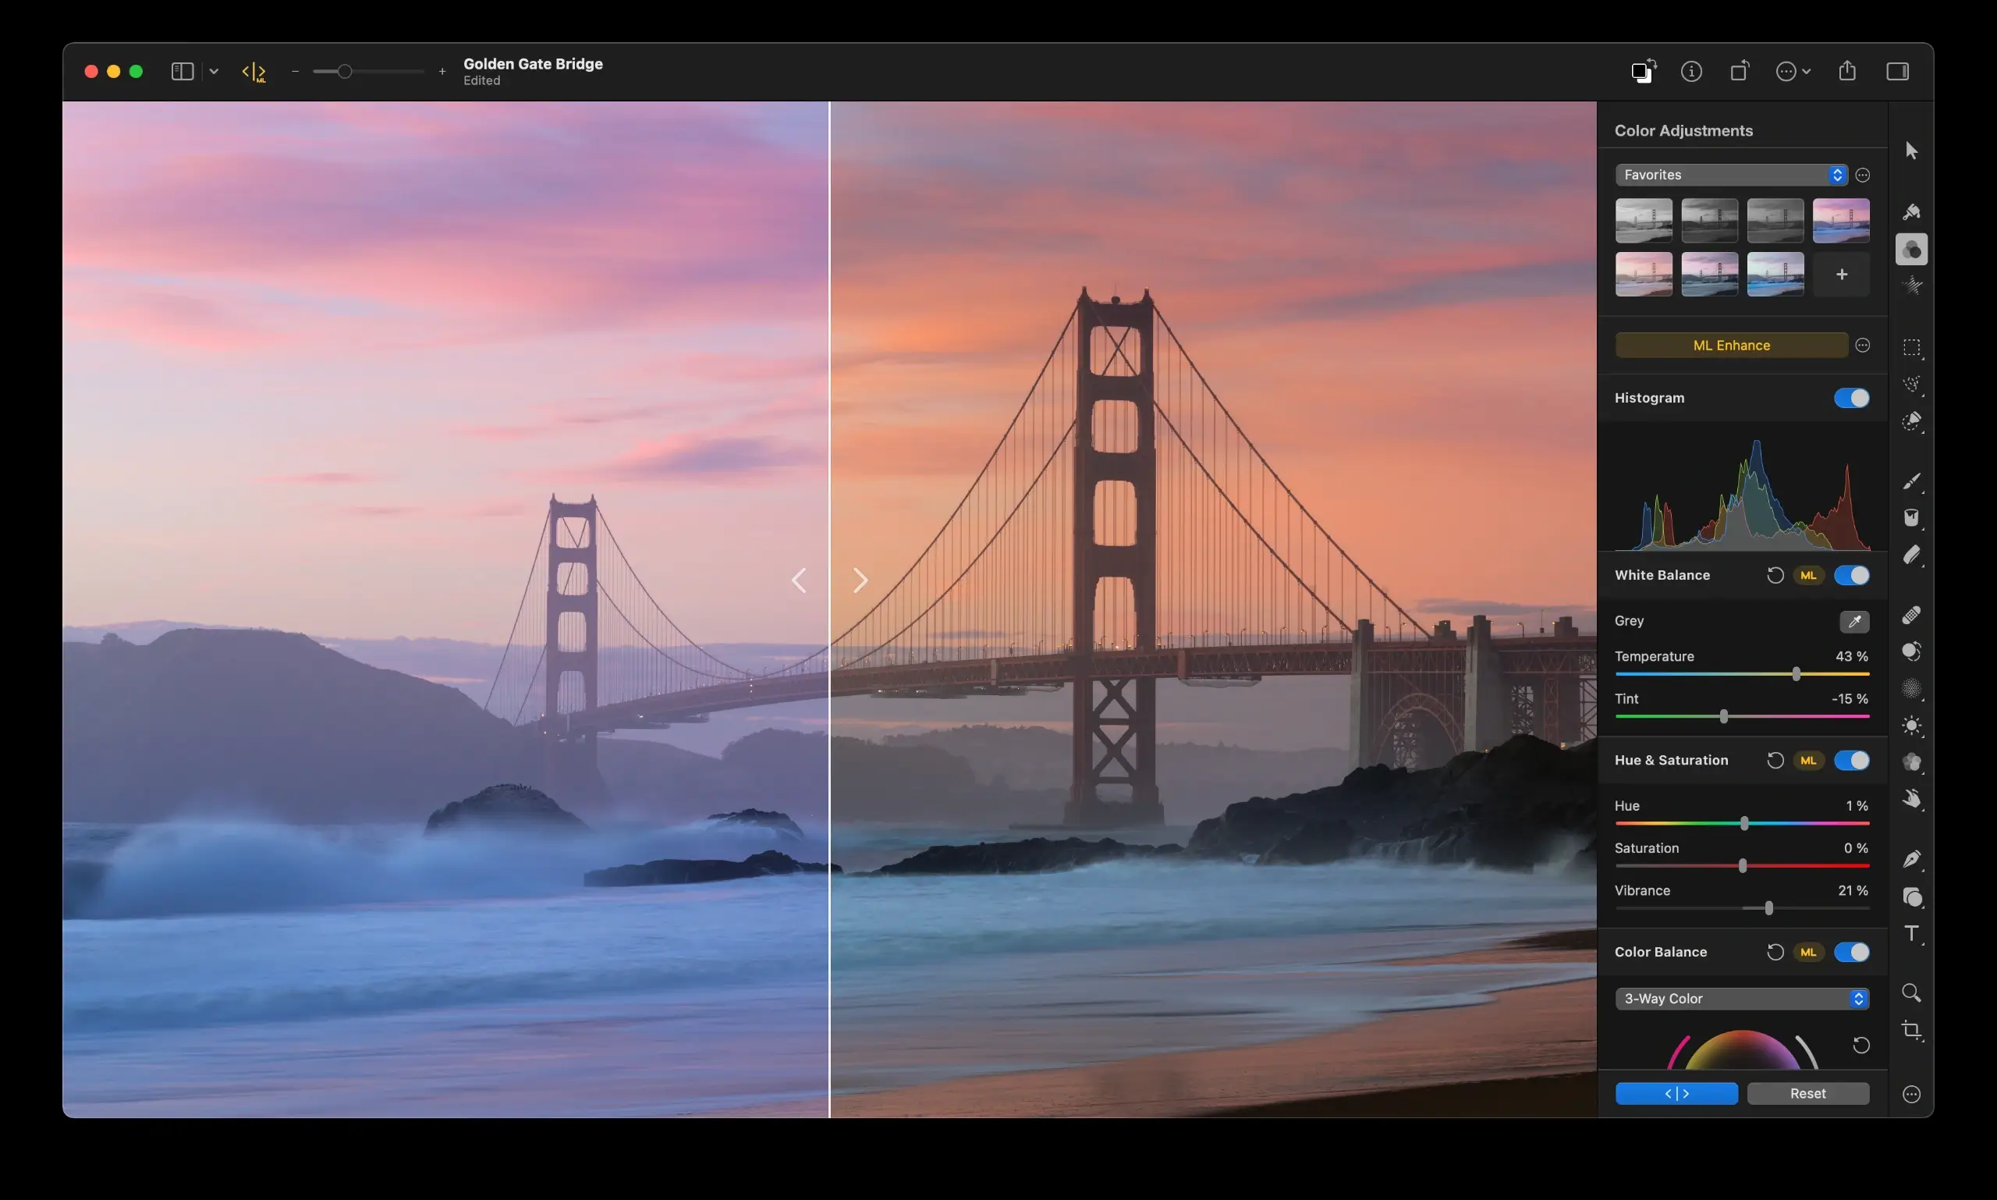Toggle the Histogram display off

1850,397
